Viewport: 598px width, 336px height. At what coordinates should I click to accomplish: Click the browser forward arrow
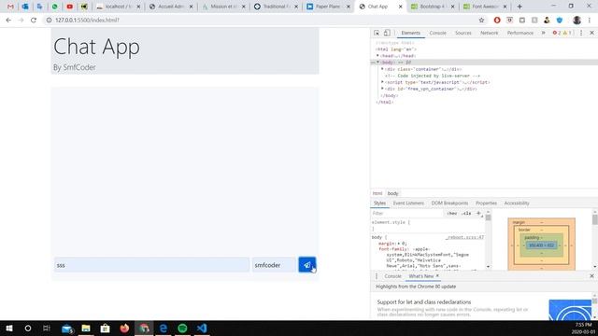coord(21,21)
